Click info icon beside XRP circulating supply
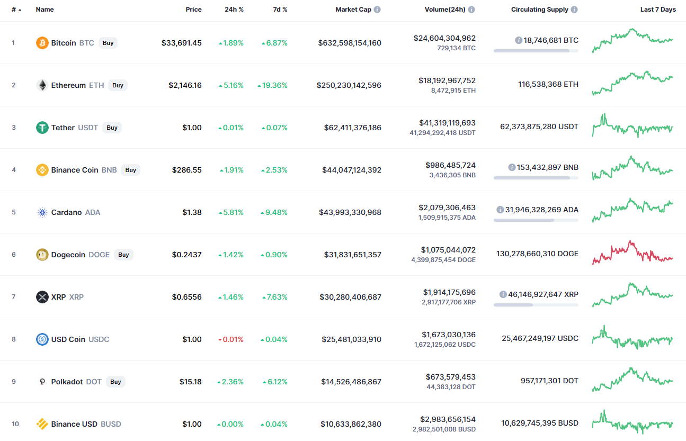This screenshot has width=686, height=441. point(503,294)
